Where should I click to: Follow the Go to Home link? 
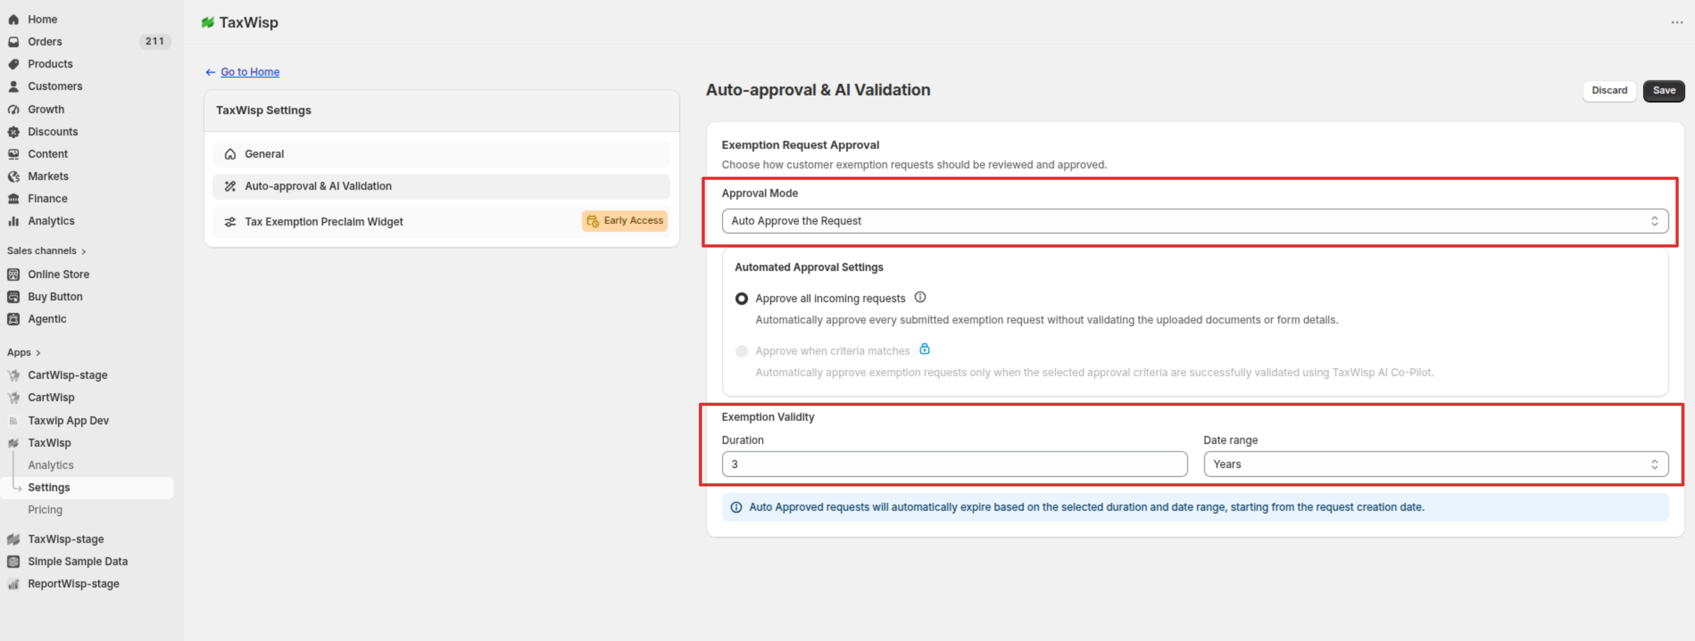click(250, 72)
